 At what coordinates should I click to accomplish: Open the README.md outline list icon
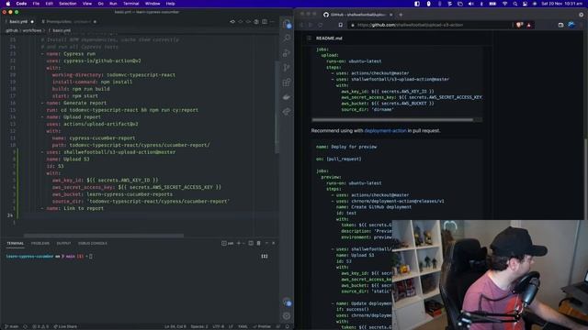coord(309,38)
